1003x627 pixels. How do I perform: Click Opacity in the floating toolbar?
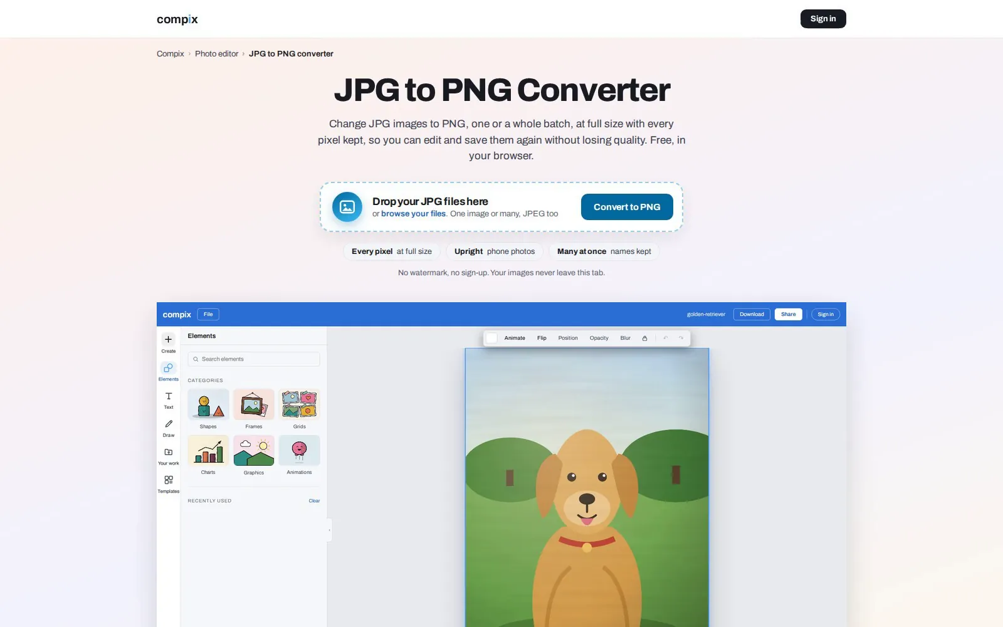point(599,338)
